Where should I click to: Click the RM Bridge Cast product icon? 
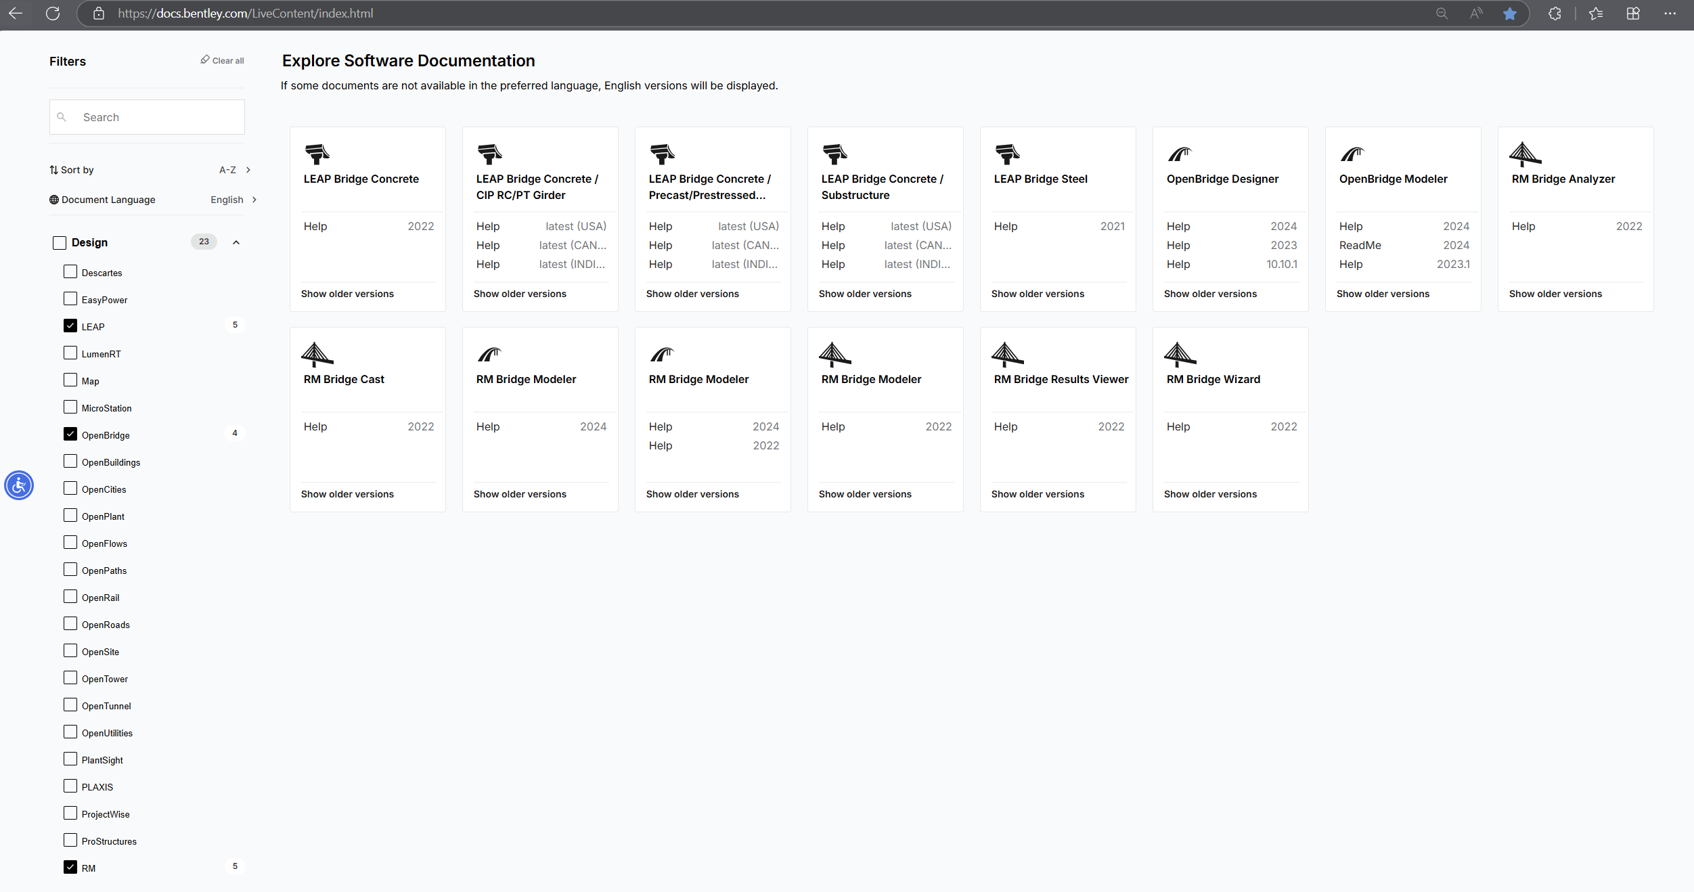[x=317, y=354]
